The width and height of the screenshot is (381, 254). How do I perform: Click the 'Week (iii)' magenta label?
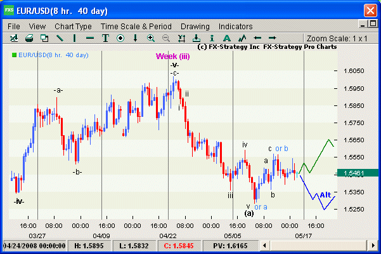173,57
